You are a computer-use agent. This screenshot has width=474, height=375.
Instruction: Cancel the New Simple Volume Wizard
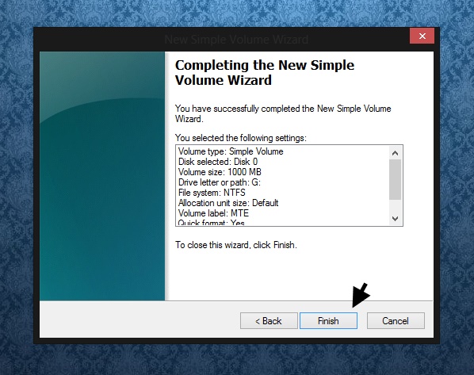(396, 320)
